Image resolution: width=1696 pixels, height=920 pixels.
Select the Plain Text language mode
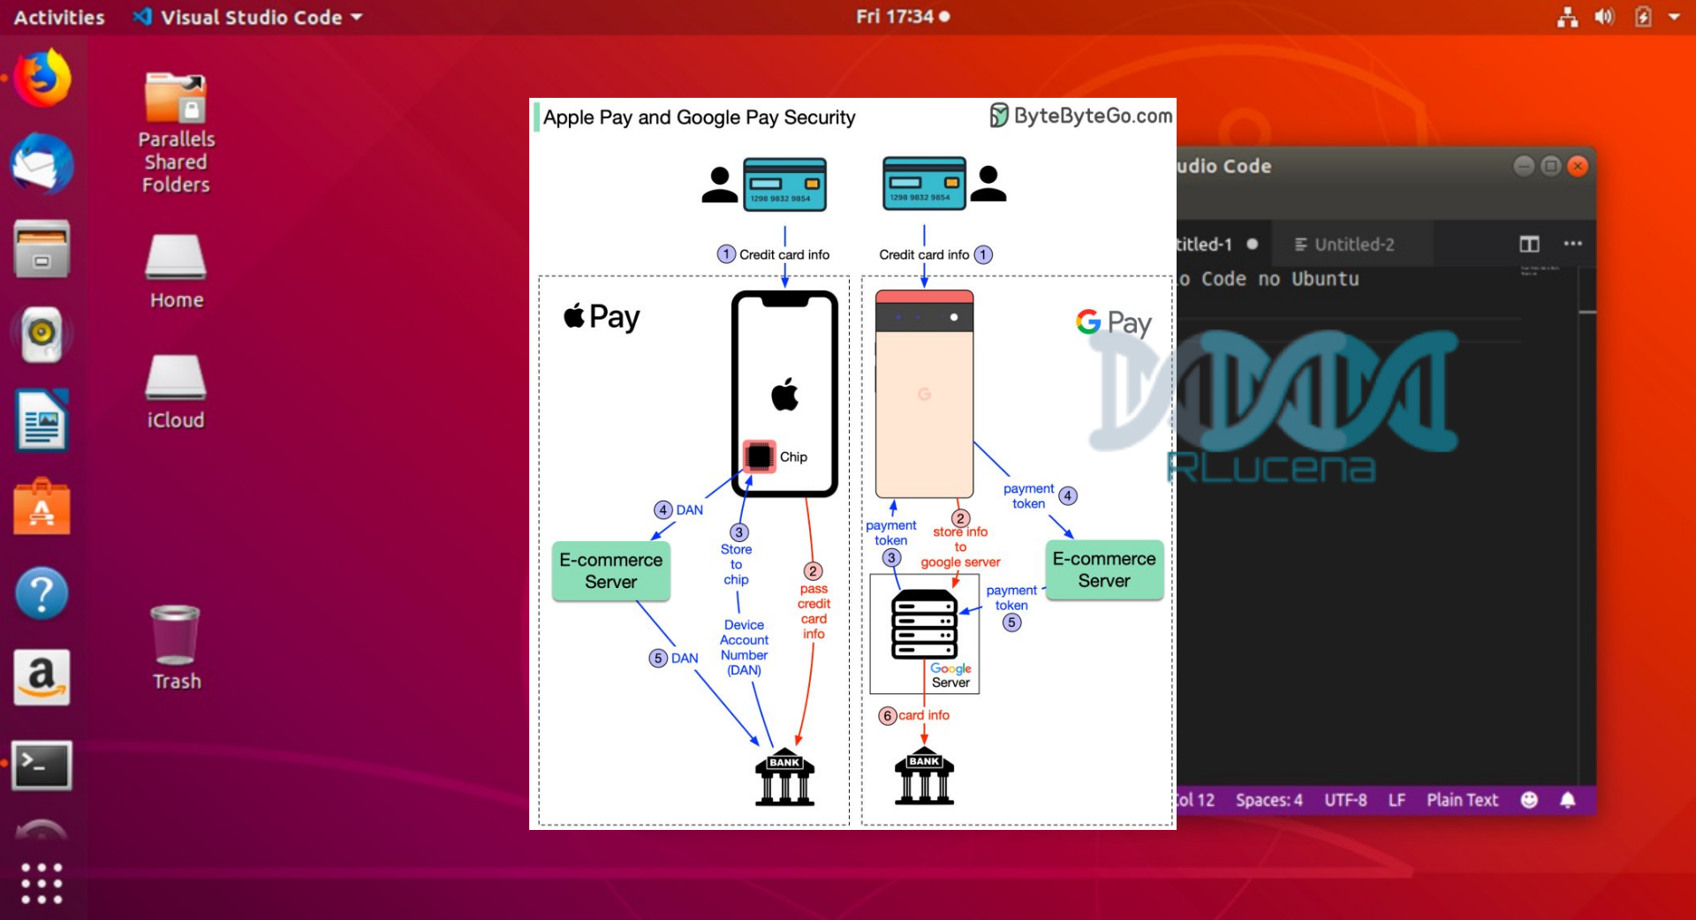pyautogui.click(x=1462, y=800)
